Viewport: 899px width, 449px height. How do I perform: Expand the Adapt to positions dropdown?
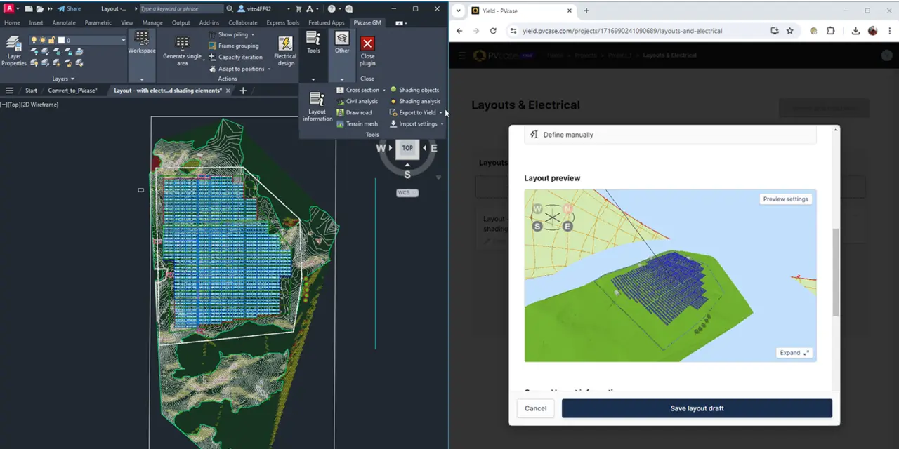pos(269,69)
